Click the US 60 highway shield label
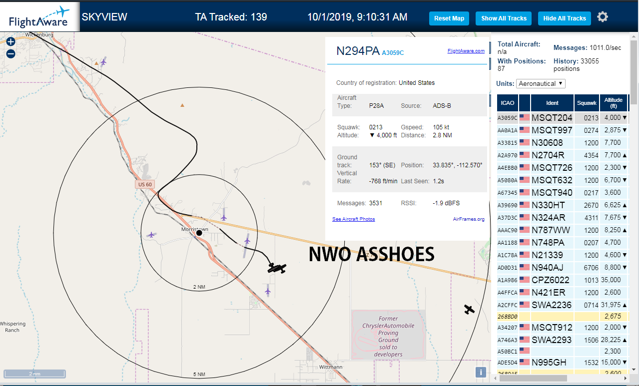This screenshot has height=386, width=639. click(145, 184)
